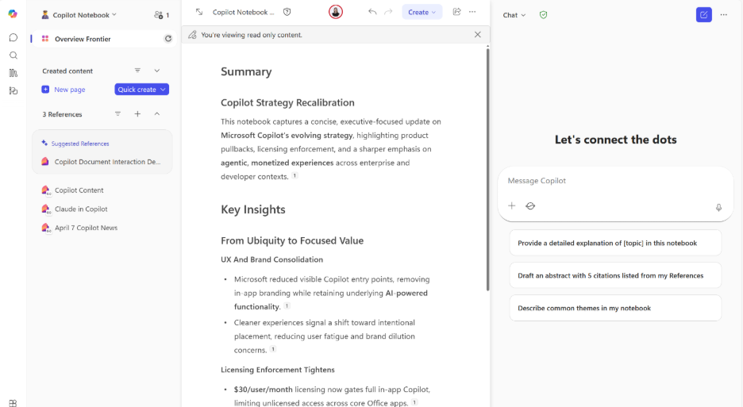Open the Apps grid icon at bottom left
The height and width of the screenshot is (407, 743).
click(13, 403)
